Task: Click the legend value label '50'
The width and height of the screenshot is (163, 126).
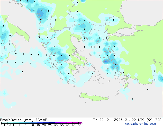Action: coord(79,125)
